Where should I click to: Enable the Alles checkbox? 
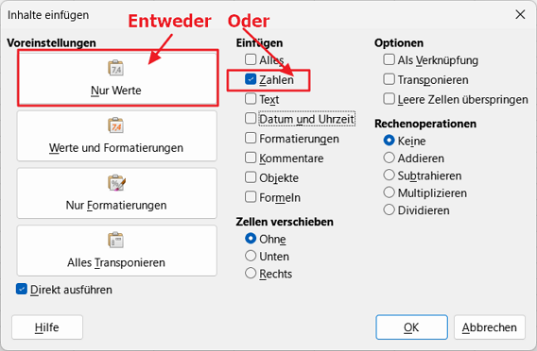click(251, 59)
